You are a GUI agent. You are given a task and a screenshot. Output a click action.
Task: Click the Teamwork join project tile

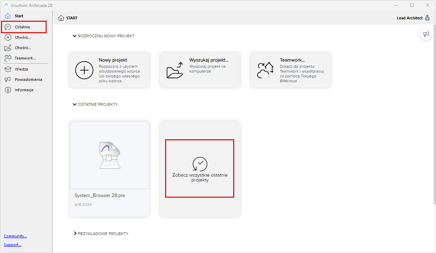point(291,70)
